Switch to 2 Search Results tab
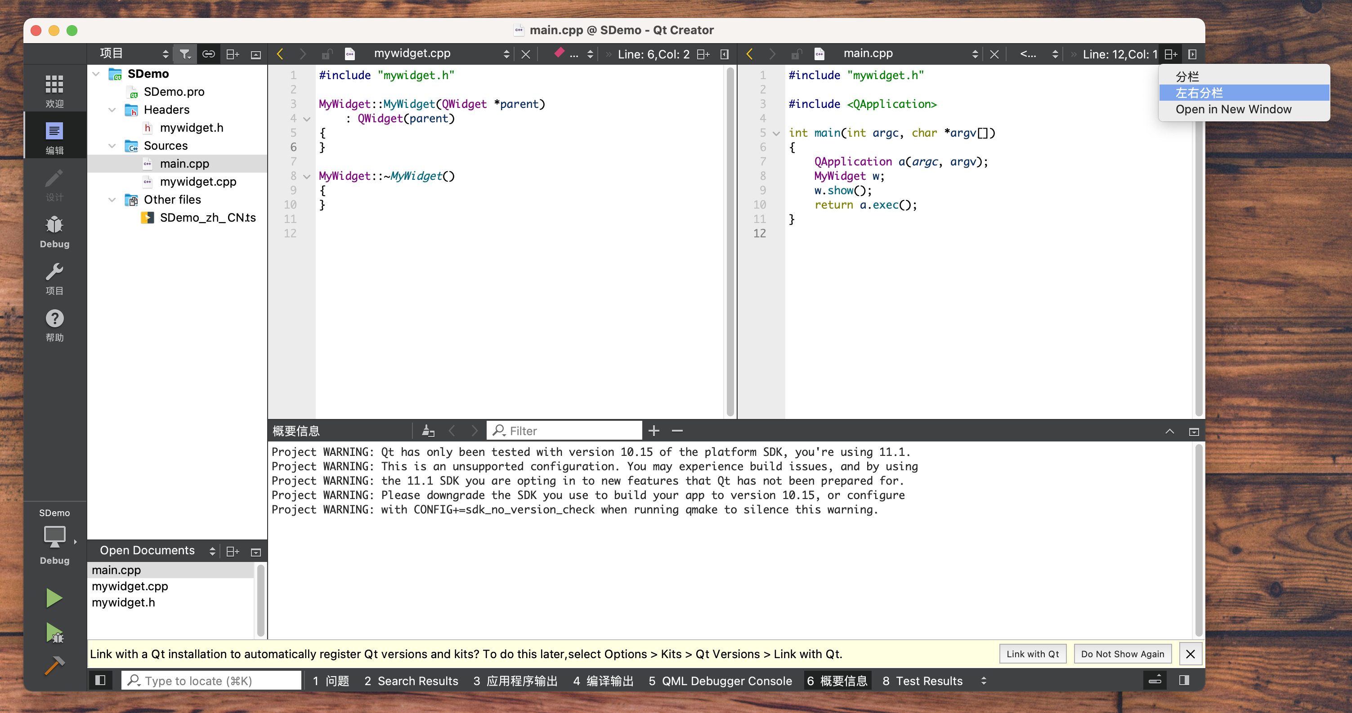 (411, 681)
